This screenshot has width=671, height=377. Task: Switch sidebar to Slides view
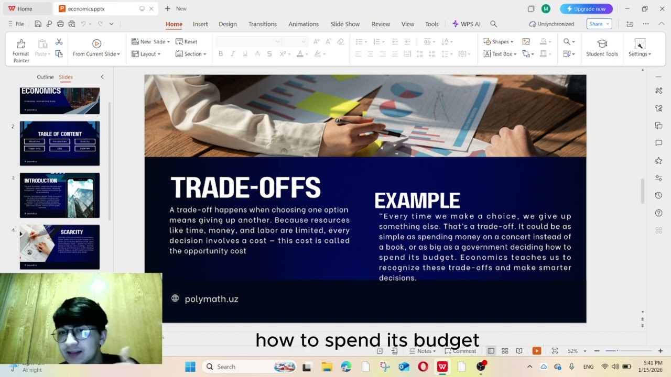coord(66,77)
